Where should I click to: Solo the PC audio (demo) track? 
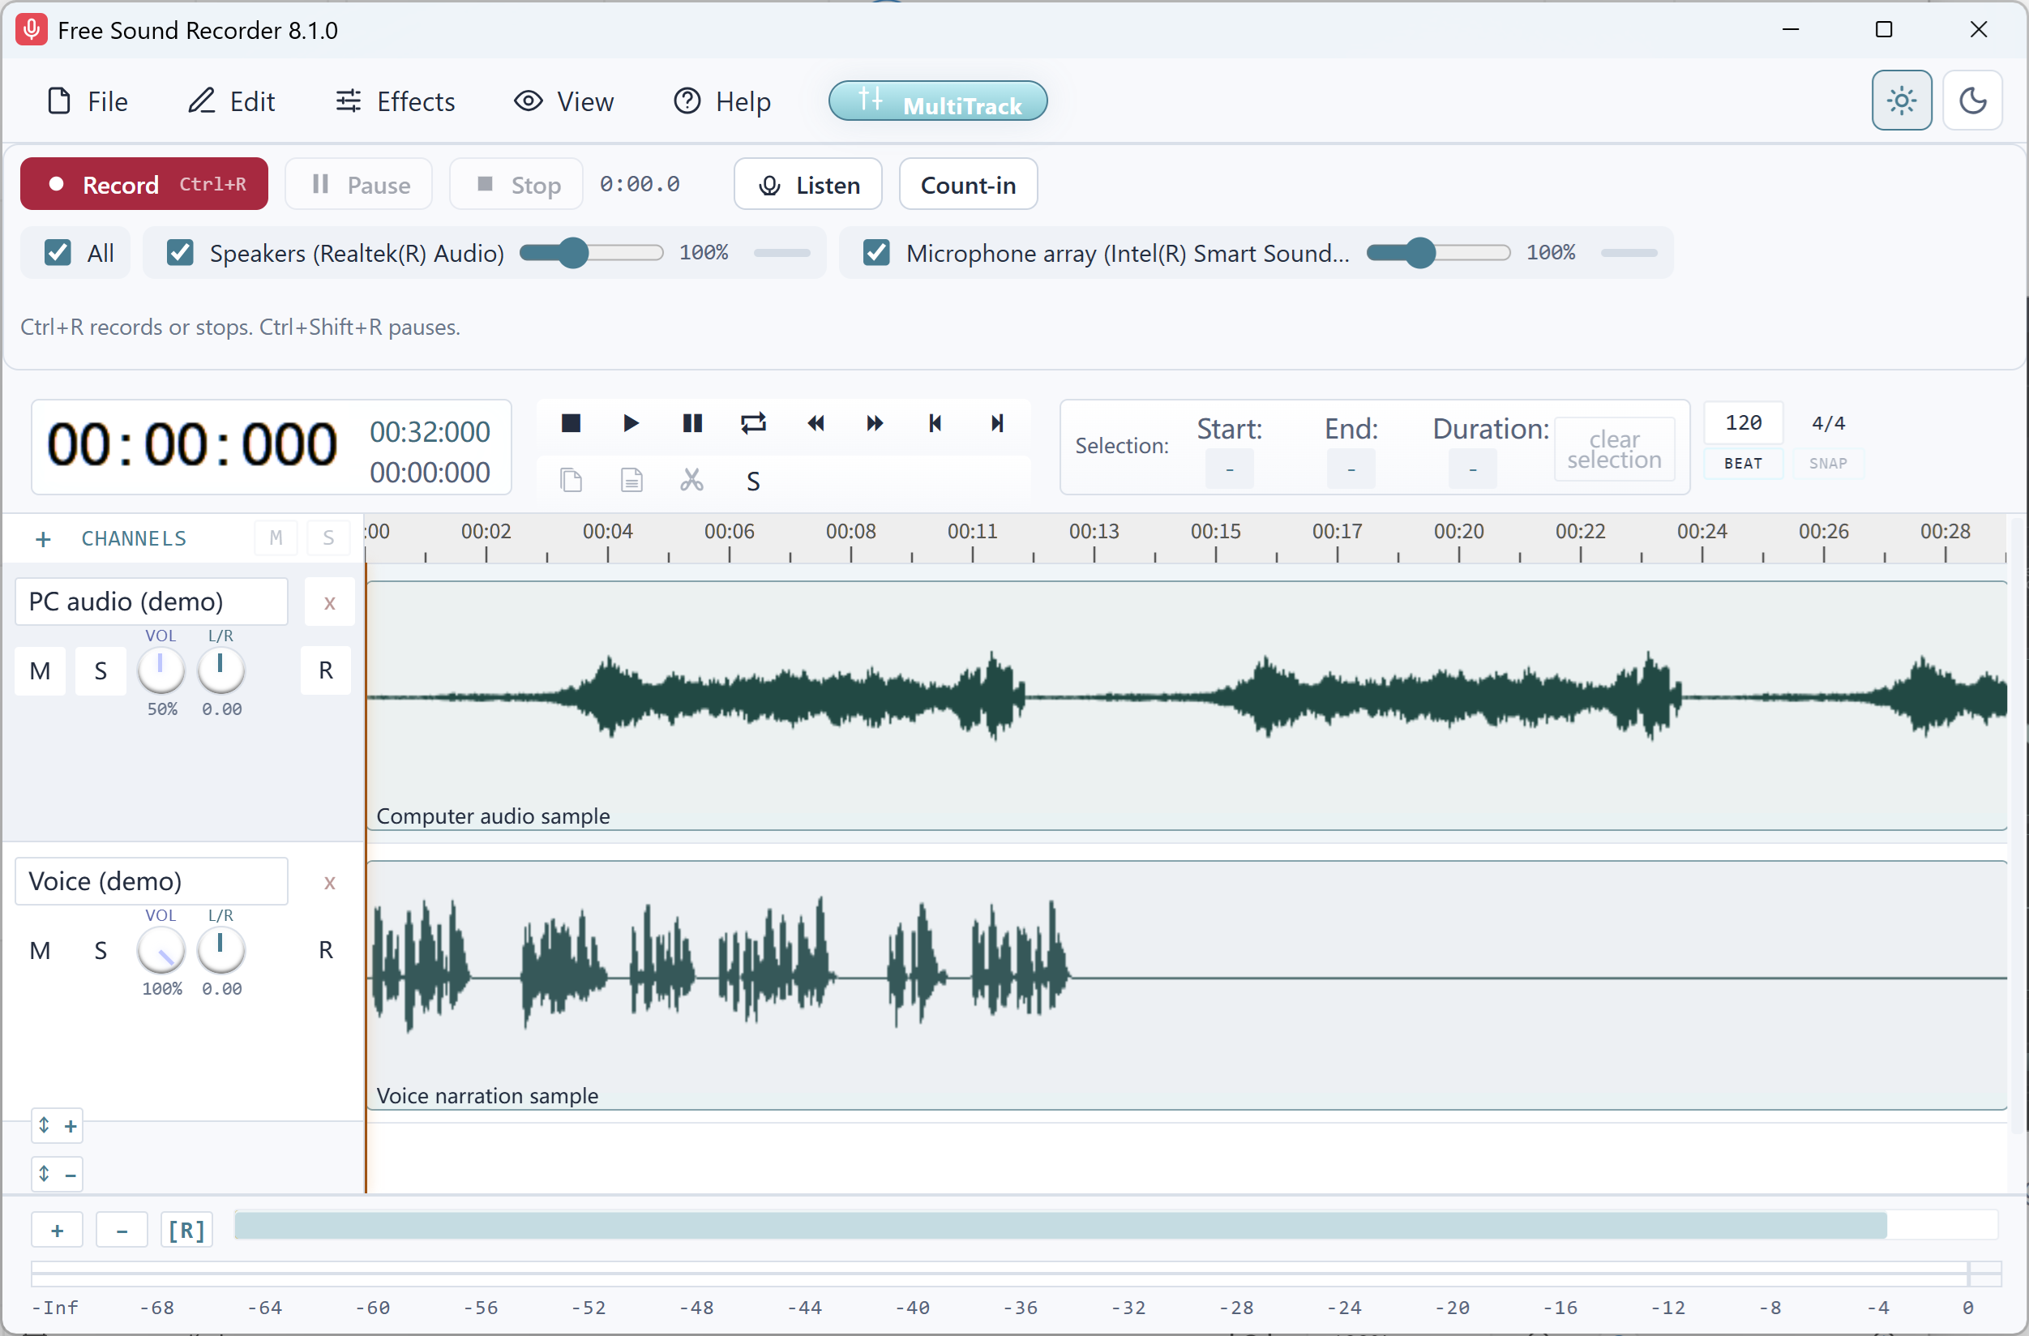(101, 671)
